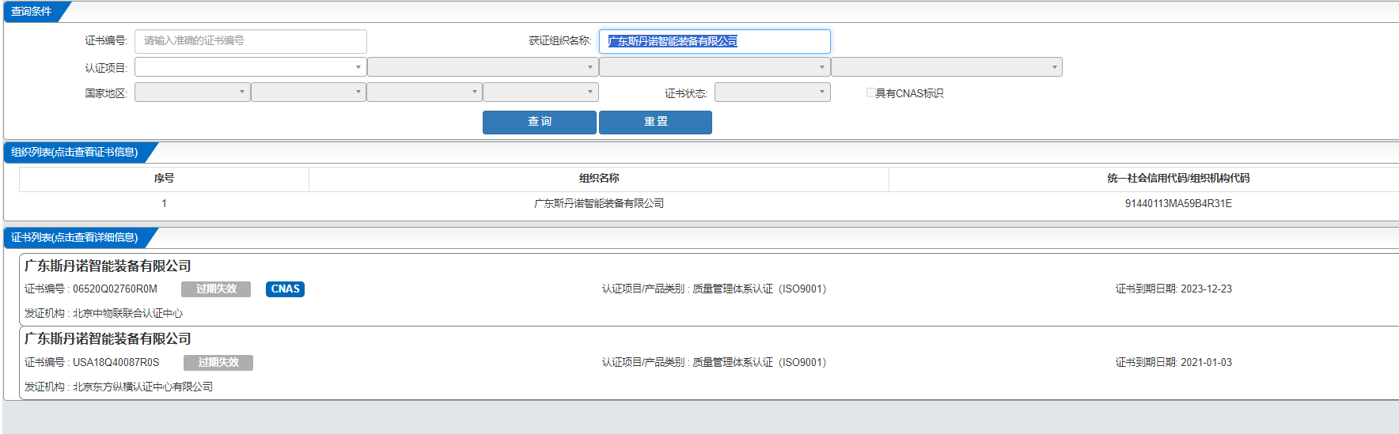The image size is (1399, 434).
Task: Open the fourth 国家地区 dropdown
Action: (x=540, y=92)
